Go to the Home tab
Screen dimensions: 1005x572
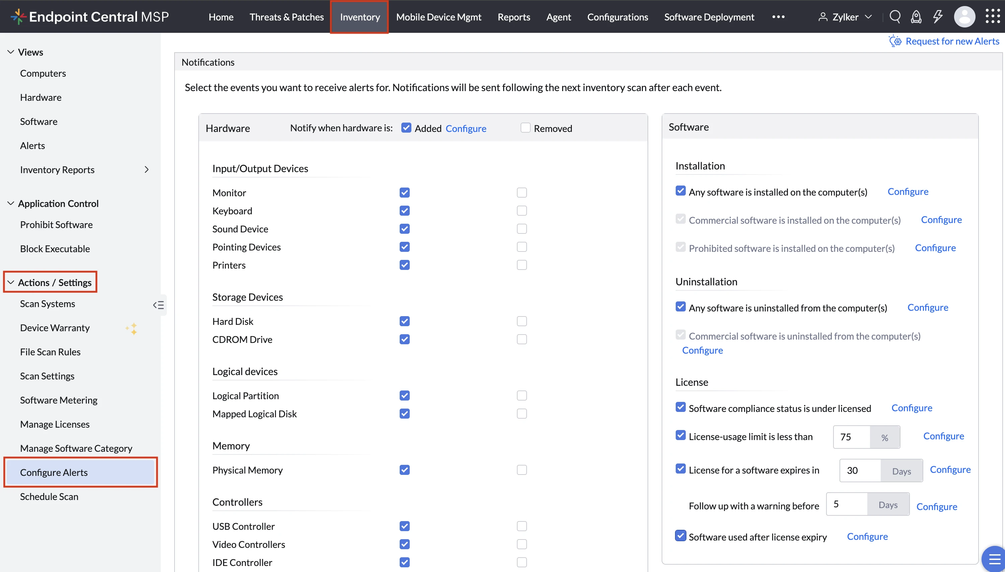(x=221, y=17)
